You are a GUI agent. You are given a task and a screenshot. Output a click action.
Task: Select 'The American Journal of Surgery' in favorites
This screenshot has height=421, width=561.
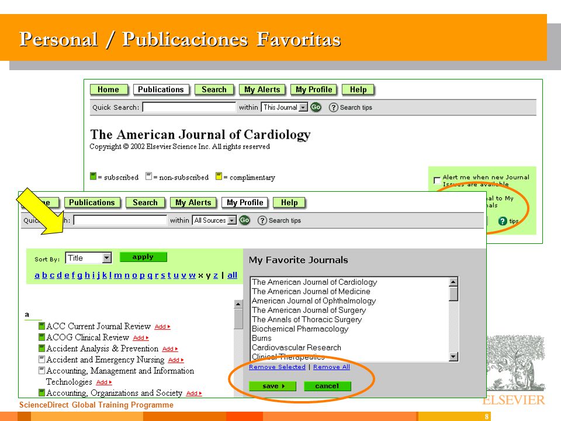309,310
